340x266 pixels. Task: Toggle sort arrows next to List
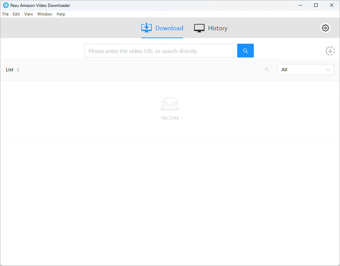click(18, 70)
